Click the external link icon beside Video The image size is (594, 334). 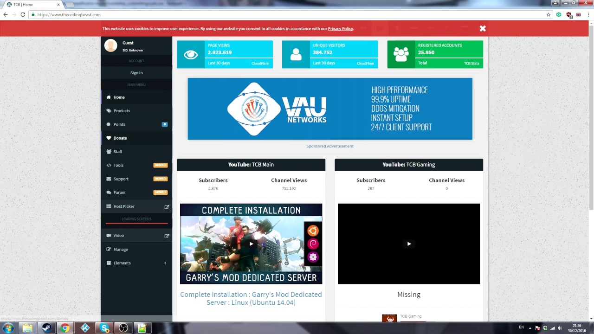pyautogui.click(x=167, y=236)
